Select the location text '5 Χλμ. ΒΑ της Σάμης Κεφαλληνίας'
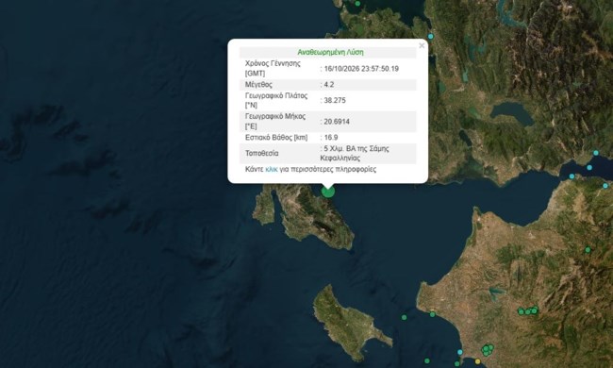 click(x=355, y=153)
